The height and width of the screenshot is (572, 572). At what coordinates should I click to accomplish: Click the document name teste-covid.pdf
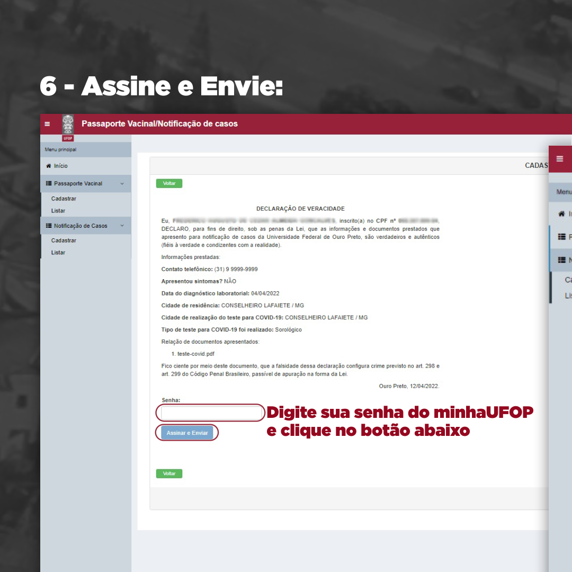[196, 354]
